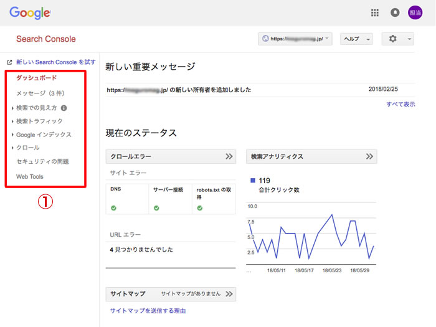
Task: Click 新しい Search Console を試す link
Action: tap(55, 62)
